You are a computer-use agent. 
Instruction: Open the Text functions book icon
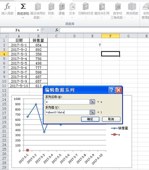click(72, 6)
